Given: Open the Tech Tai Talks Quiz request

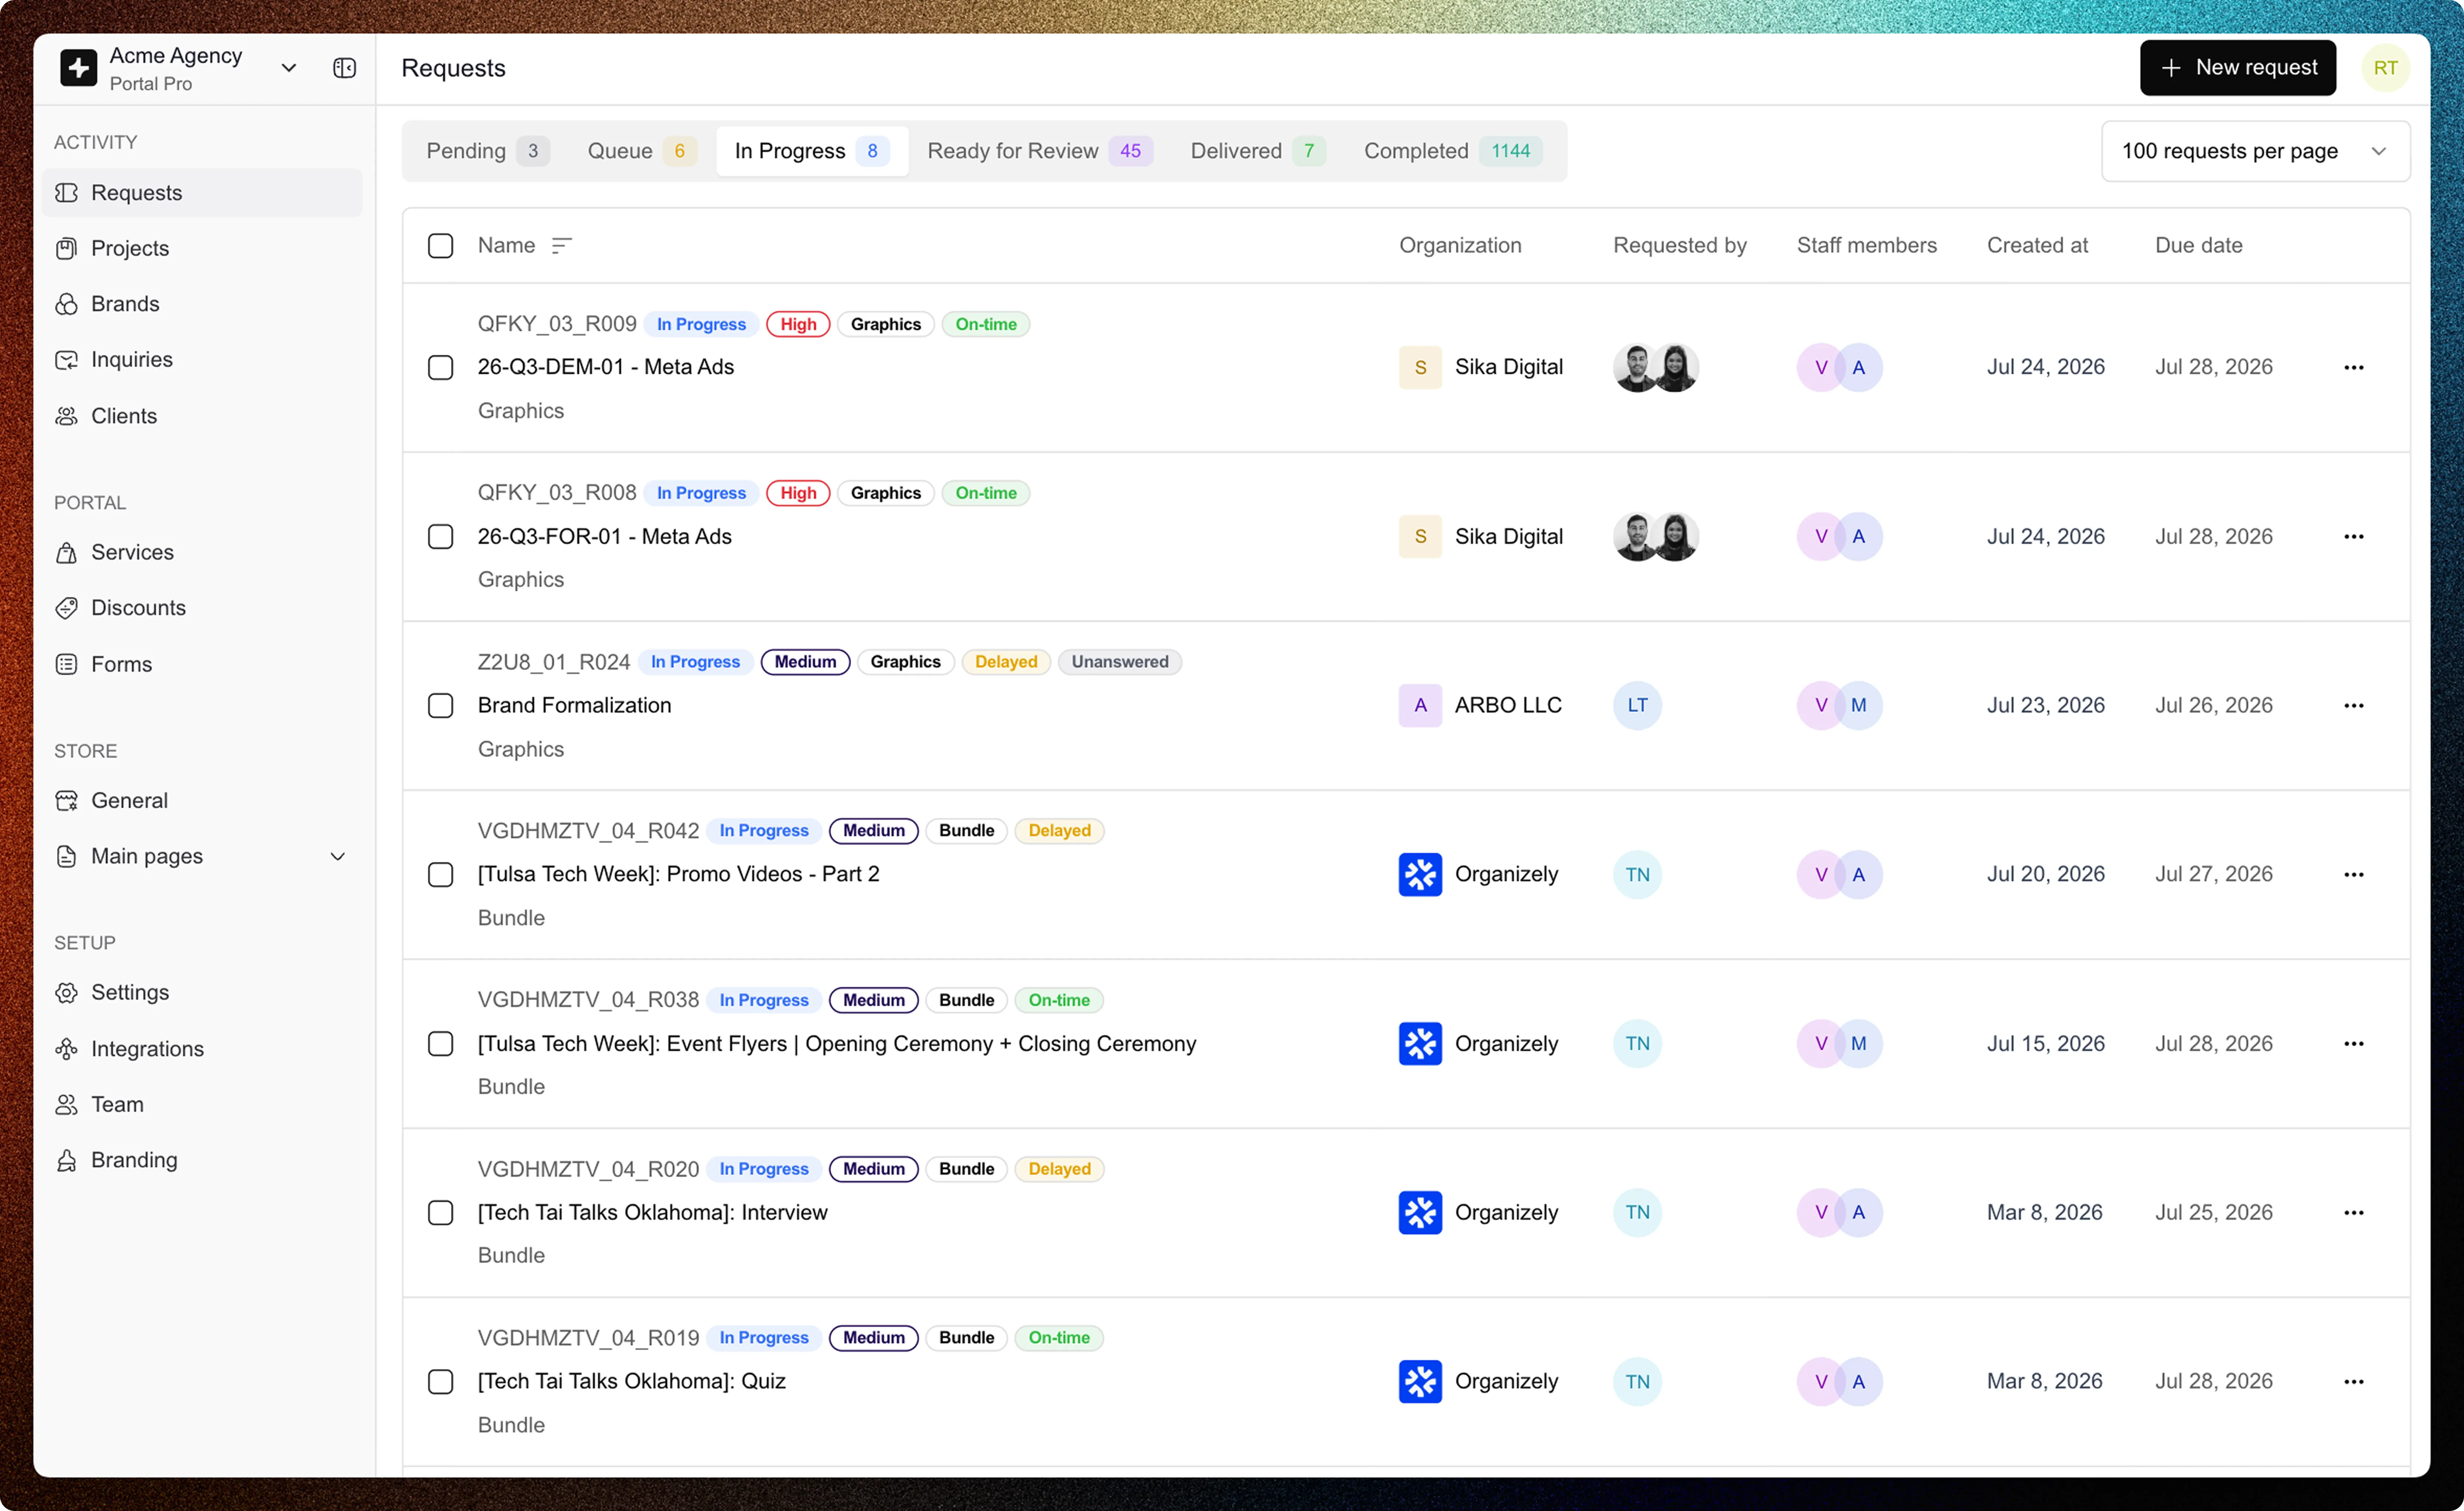Looking at the screenshot, I should [632, 1381].
